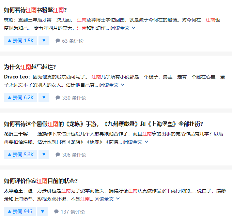
Task: Click author name 太平燕王
Action: coord(13,191)
